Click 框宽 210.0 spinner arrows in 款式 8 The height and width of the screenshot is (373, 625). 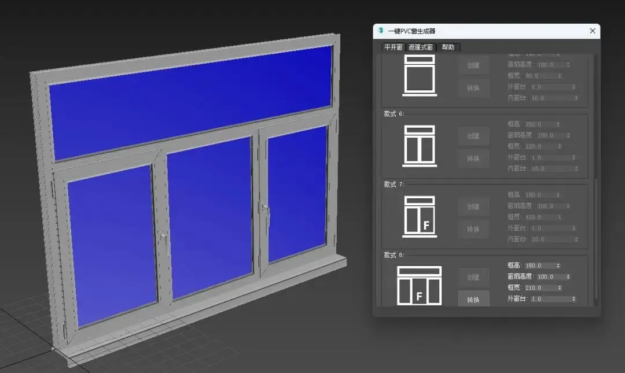click(x=560, y=288)
